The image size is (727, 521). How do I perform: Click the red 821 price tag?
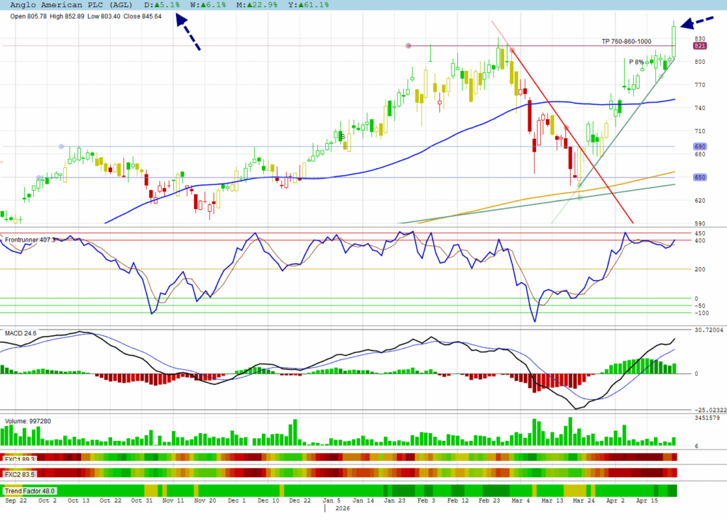[699, 46]
